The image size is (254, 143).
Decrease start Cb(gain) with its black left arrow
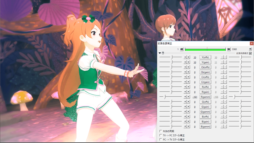click(x=185, y=72)
